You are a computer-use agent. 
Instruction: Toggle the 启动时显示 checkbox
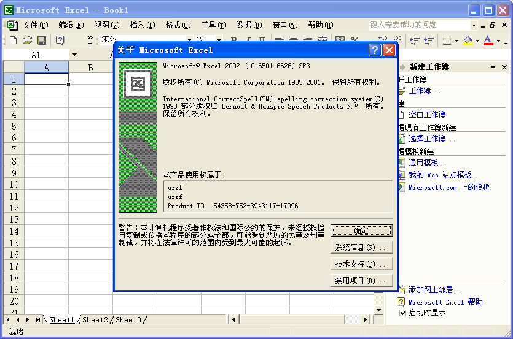[403, 313]
